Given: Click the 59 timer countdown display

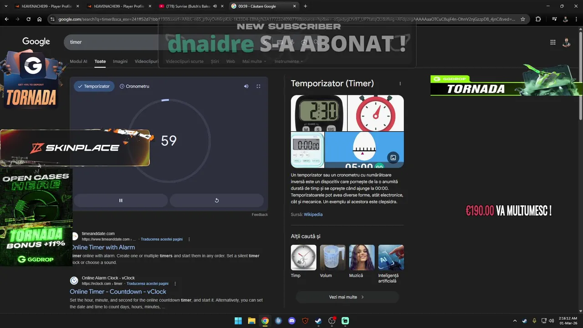Looking at the screenshot, I should tap(169, 141).
